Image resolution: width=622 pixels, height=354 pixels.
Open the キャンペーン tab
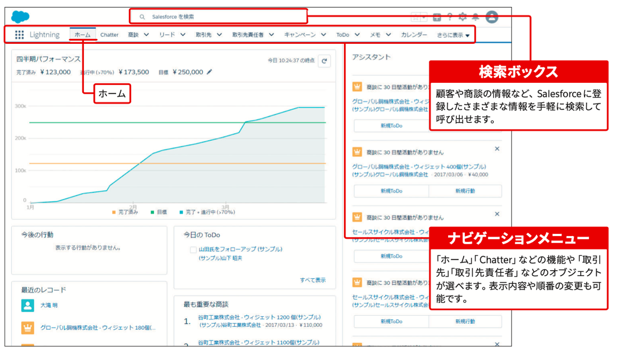[x=300, y=35]
